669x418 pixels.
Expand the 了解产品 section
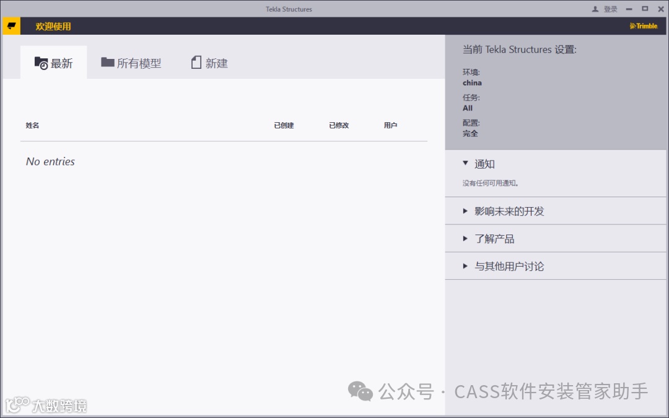point(556,239)
